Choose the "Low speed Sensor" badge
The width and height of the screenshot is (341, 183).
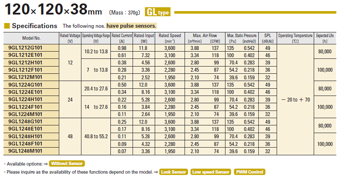pyautogui.click(x=211, y=172)
